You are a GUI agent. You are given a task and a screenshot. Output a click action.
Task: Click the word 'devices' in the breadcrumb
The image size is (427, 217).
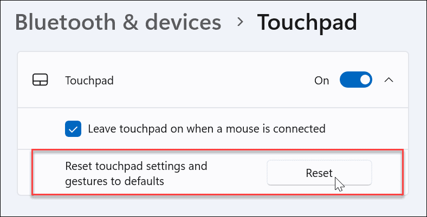pos(184,23)
